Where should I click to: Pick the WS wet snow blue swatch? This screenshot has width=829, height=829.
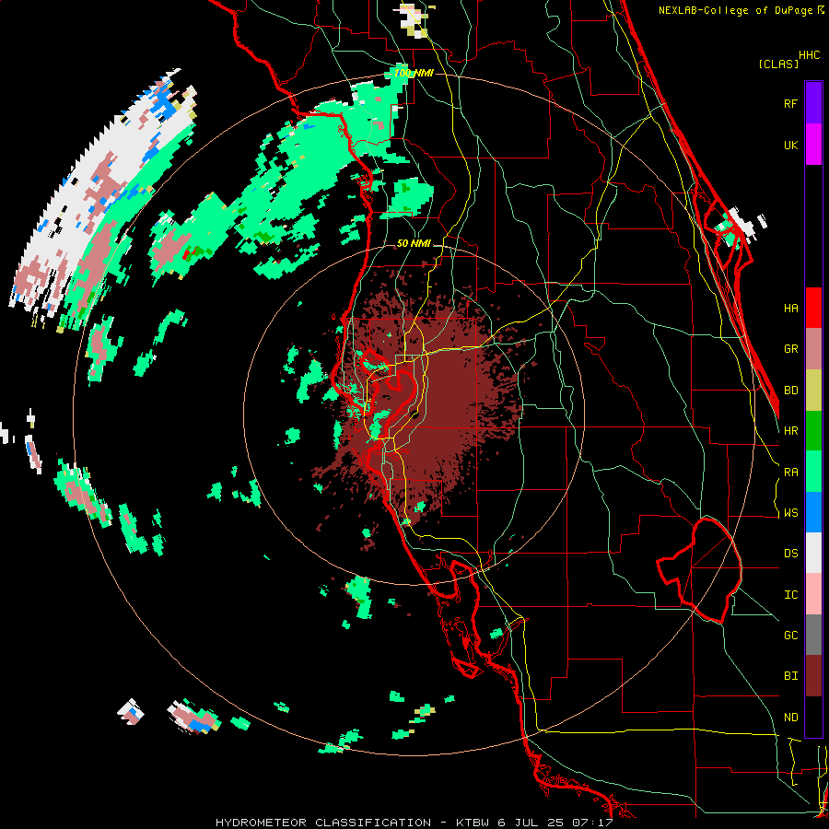[813, 512]
